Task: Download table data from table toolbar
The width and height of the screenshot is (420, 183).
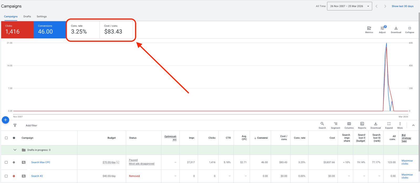Action: point(376,125)
